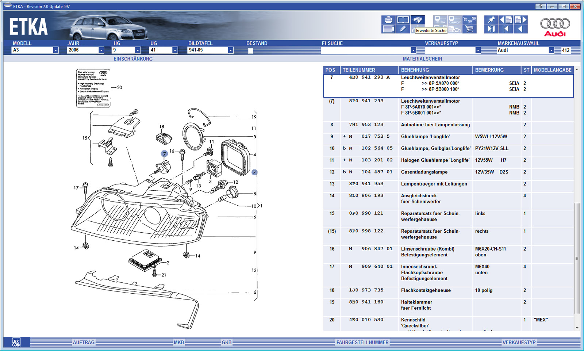Click the DEPOT icon
The height and width of the screenshot is (351, 584).
[x=455, y=20]
